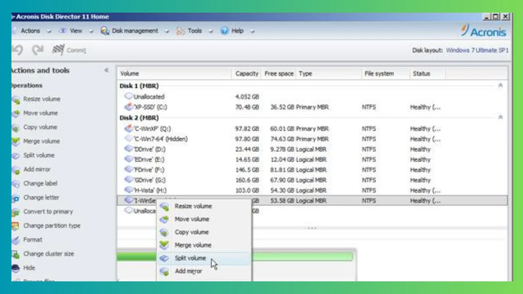Expand the dropdown arrow next to Tools
Screen dimensions: 523x294
[210, 31]
